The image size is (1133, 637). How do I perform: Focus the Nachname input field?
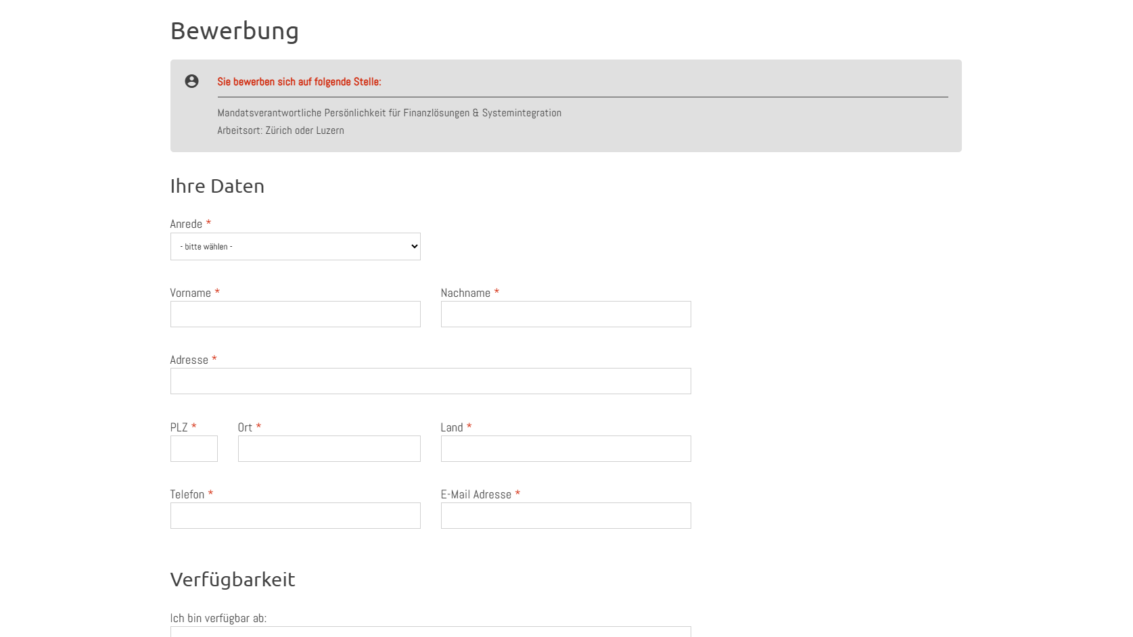pyautogui.click(x=565, y=314)
